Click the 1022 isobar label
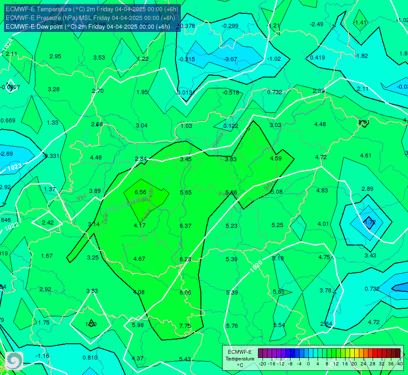 pos(12,226)
